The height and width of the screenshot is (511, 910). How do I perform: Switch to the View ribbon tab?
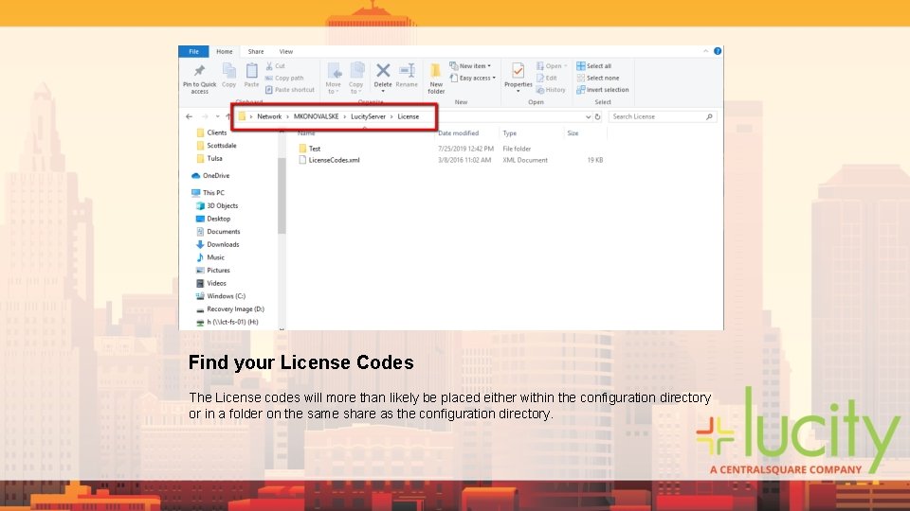point(285,51)
